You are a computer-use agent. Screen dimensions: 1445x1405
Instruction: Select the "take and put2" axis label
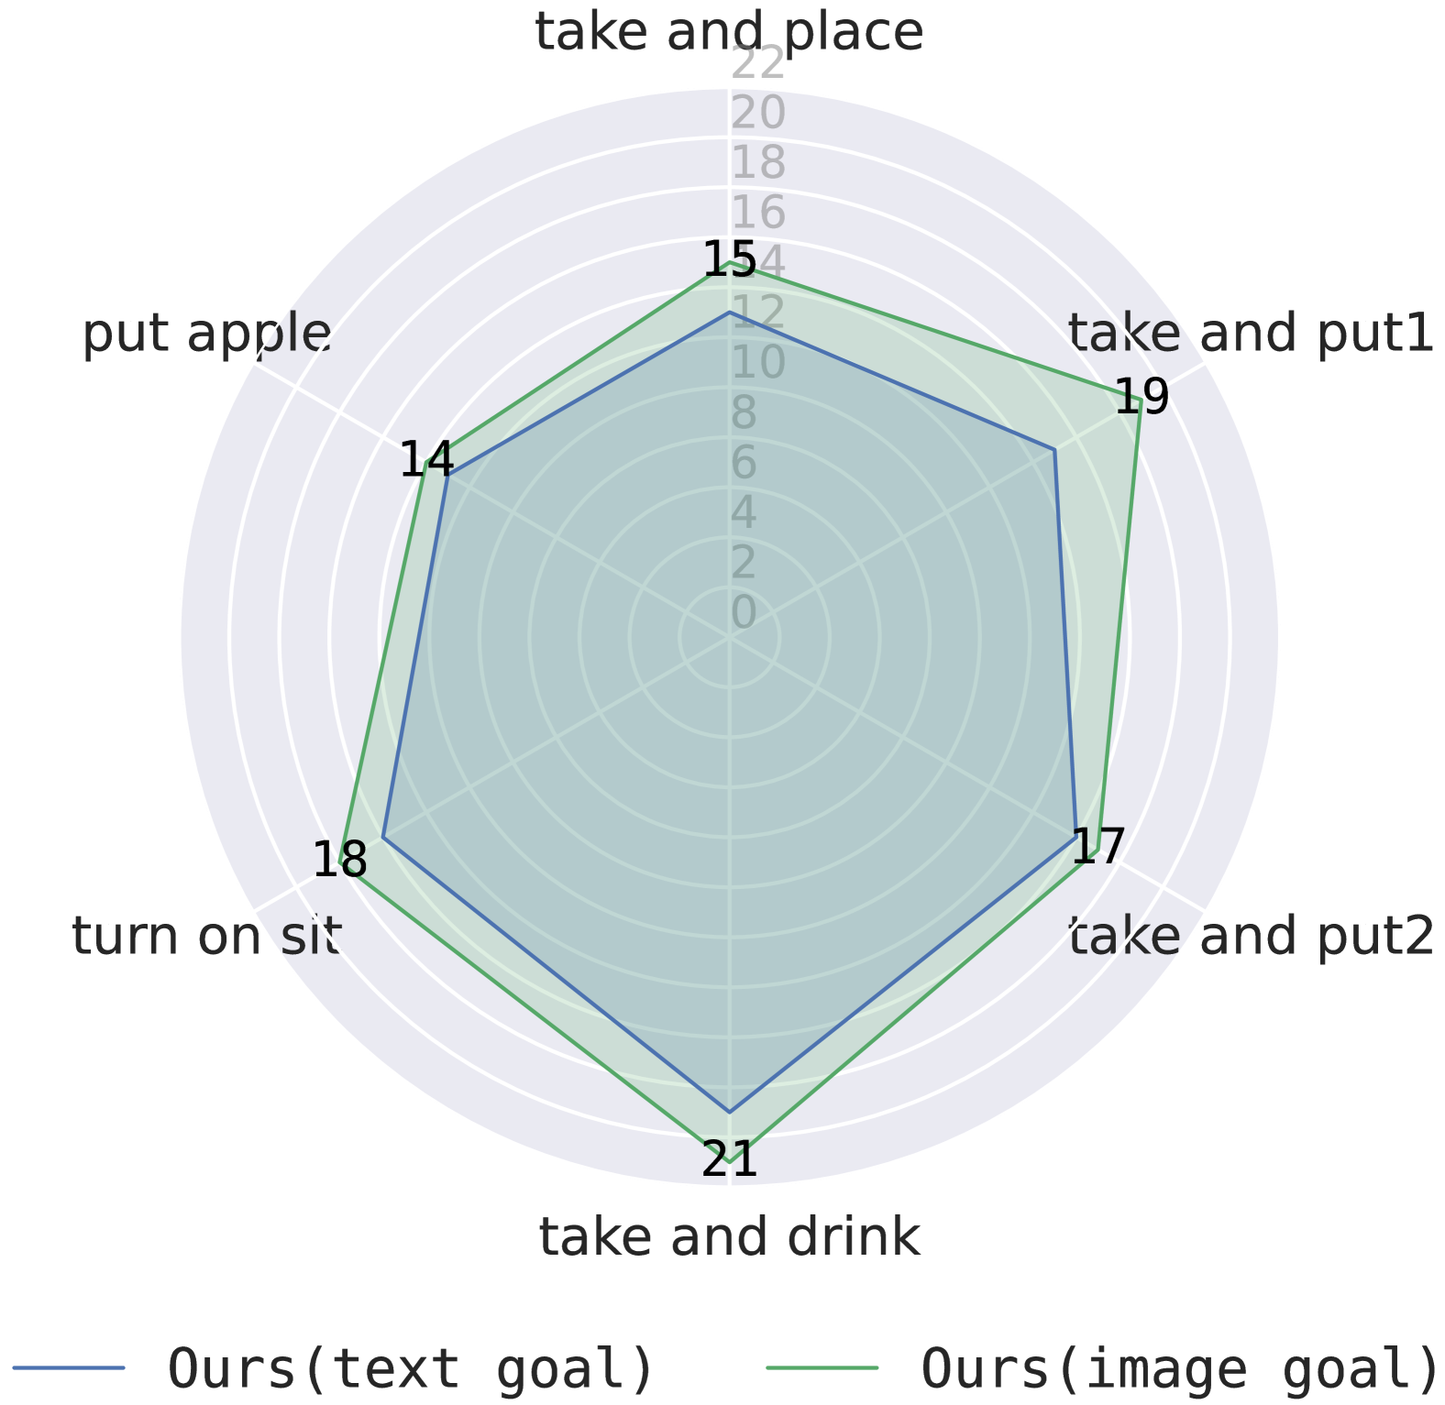click(1251, 937)
